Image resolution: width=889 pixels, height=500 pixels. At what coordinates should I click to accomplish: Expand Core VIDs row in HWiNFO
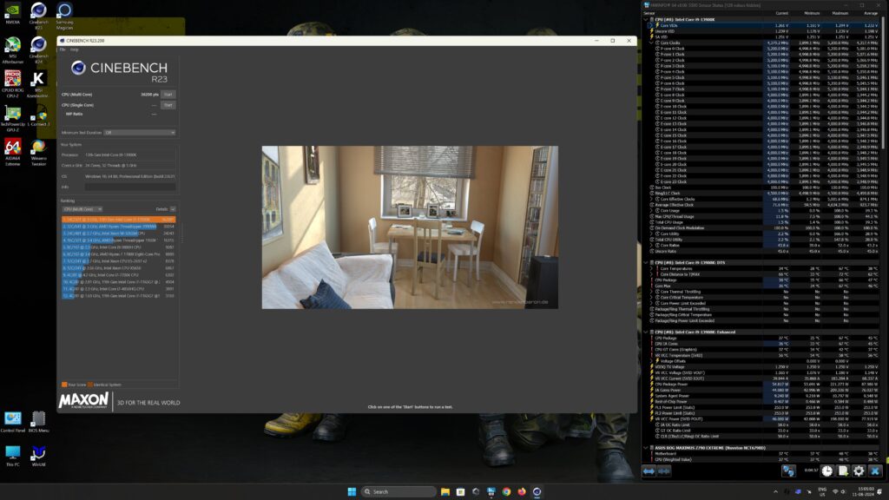coord(651,25)
